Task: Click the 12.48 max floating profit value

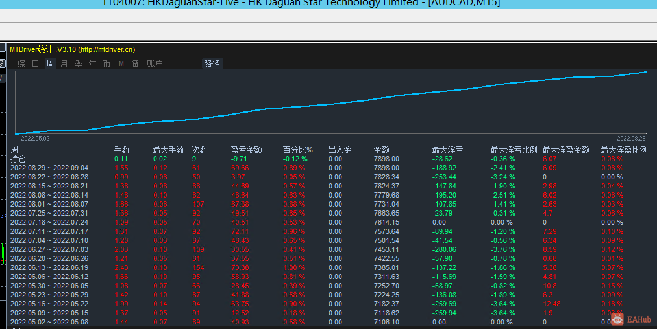Action: 551,304
